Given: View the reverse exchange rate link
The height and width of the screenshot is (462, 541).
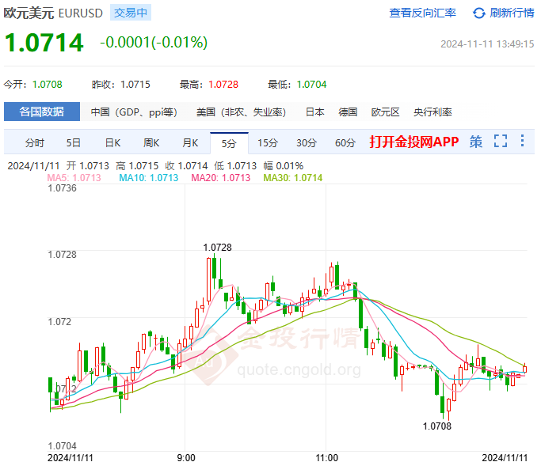Looking at the screenshot, I should (x=422, y=13).
